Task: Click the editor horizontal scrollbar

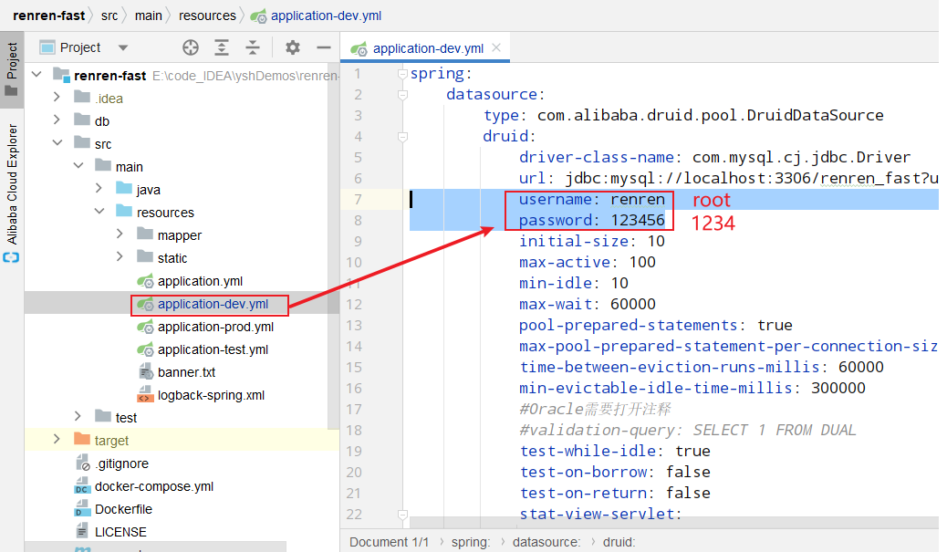Action: tap(673, 521)
